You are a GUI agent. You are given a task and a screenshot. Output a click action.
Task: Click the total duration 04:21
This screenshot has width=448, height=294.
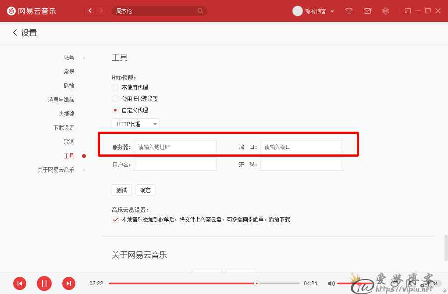pyautogui.click(x=310, y=283)
